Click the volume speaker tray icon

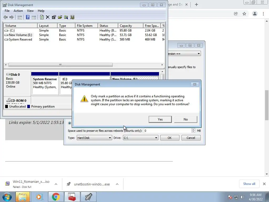pos(242,197)
